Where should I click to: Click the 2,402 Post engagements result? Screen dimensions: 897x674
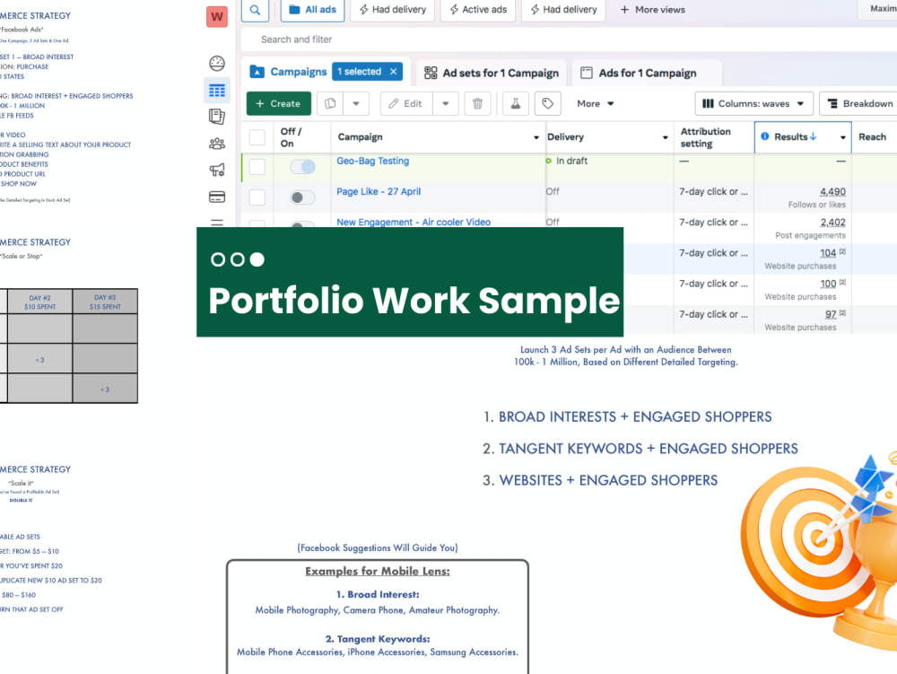(x=832, y=223)
